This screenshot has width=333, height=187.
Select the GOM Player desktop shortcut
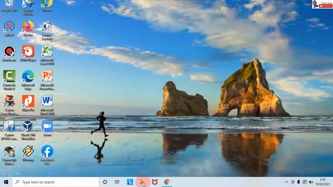[28, 54]
